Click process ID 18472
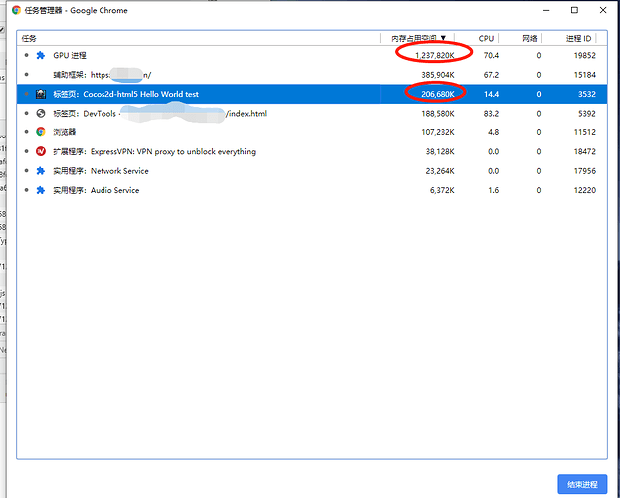 click(x=585, y=152)
